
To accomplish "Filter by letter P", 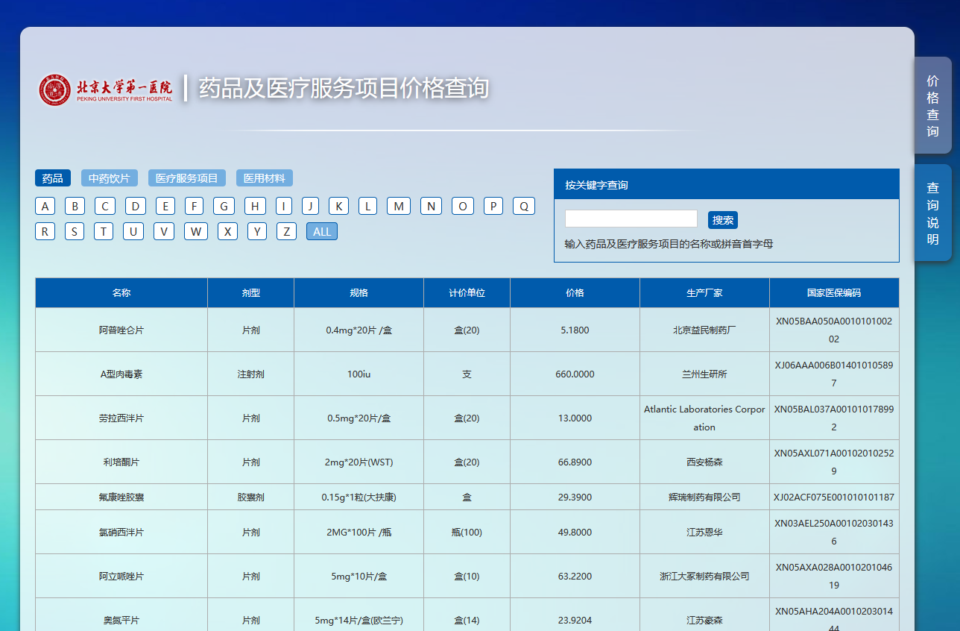I will [x=493, y=207].
